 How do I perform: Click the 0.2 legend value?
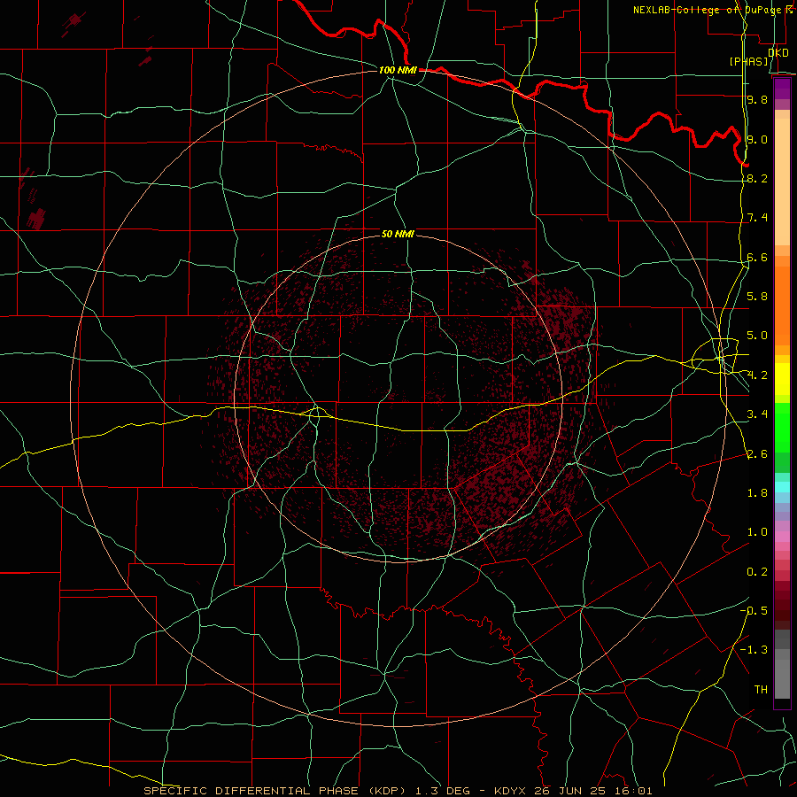point(757,572)
